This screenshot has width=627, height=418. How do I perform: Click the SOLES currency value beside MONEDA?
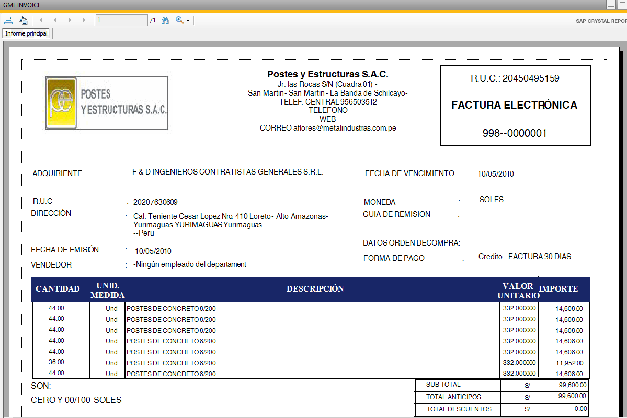tap(492, 200)
